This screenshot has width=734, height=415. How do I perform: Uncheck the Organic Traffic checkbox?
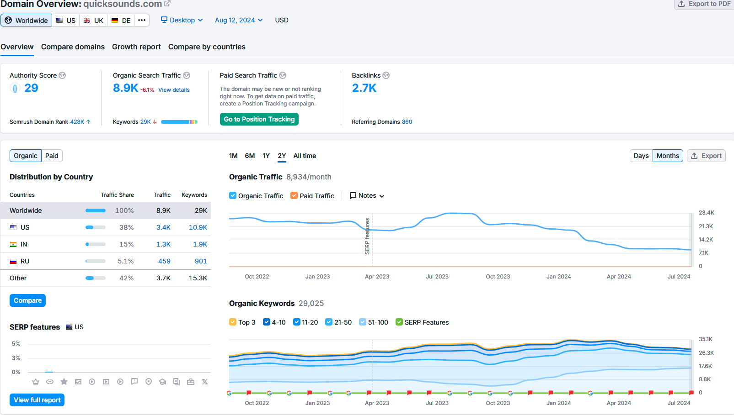tap(233, 196)
